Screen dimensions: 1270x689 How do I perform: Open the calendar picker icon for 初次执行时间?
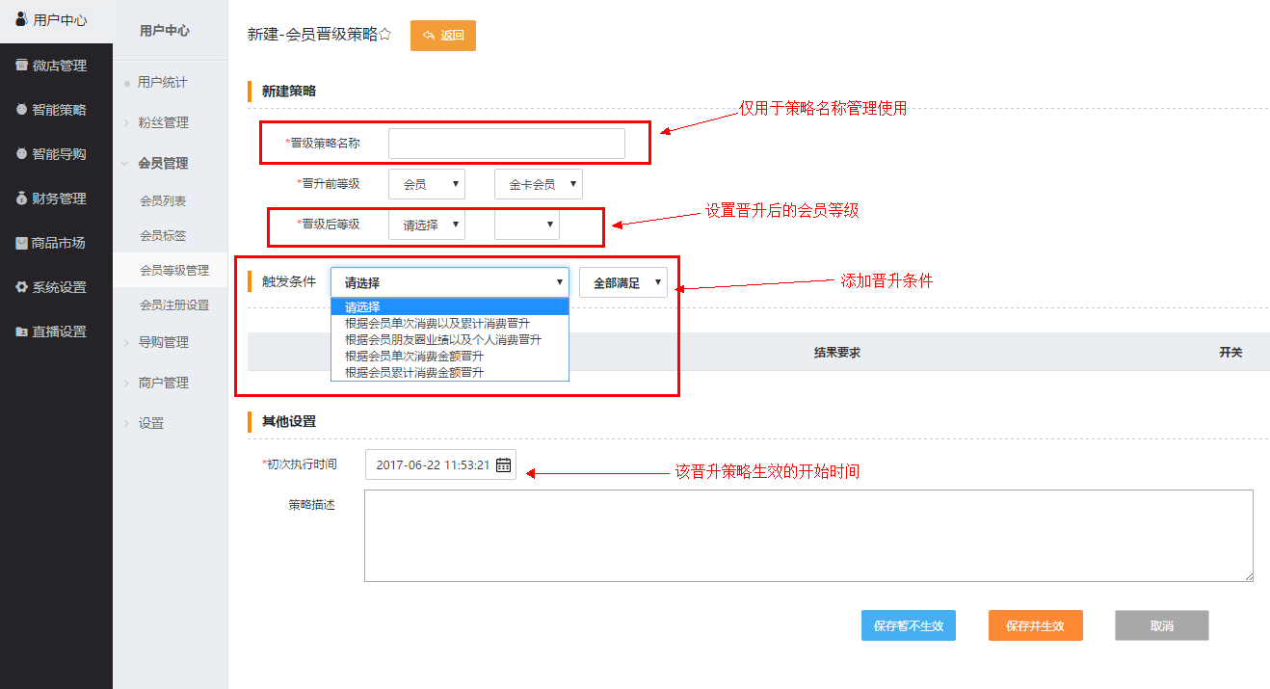pyautogui.click(x=503, y=465)
